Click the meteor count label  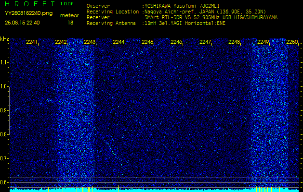click(69, 15)
